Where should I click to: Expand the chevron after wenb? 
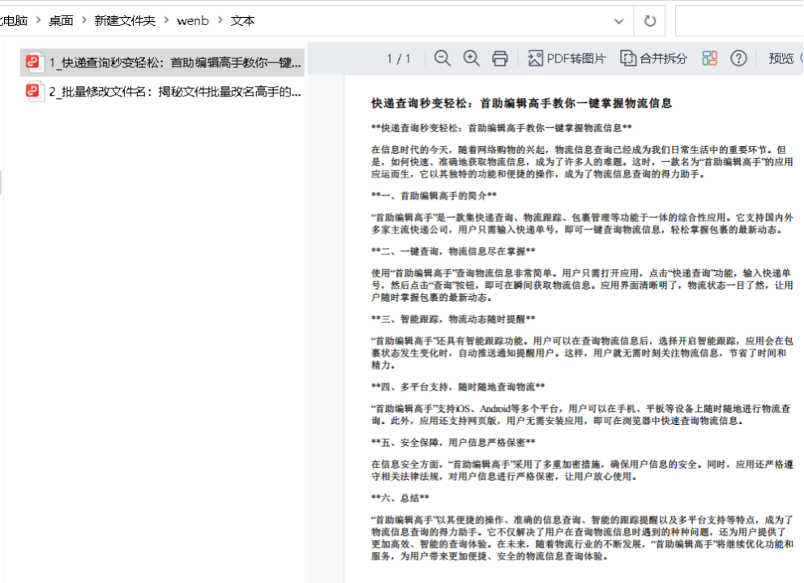[x=220, y=21]
